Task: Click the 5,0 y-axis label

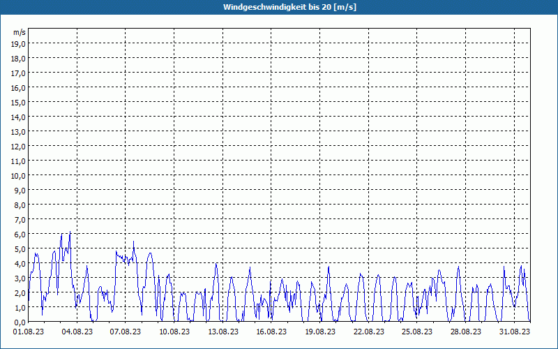Action: pyautogui.click(x=21, y=249)
